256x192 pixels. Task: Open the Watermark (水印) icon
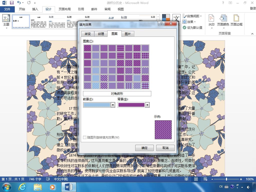click(x=211, y=18)
